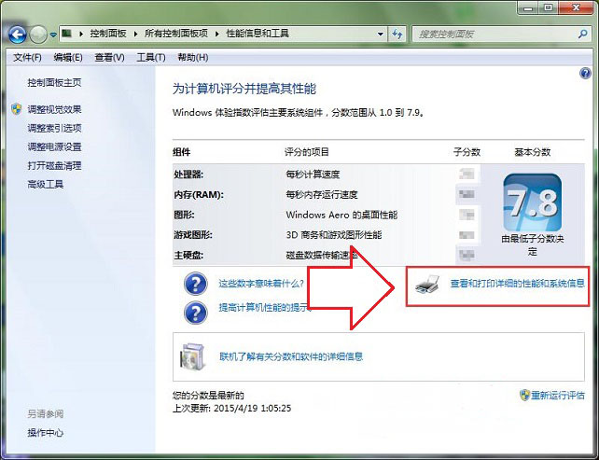The width and height of the screenshot is (599, 460).
Task: Go to 控制面板主页
Action: click(x=54, y=82)
